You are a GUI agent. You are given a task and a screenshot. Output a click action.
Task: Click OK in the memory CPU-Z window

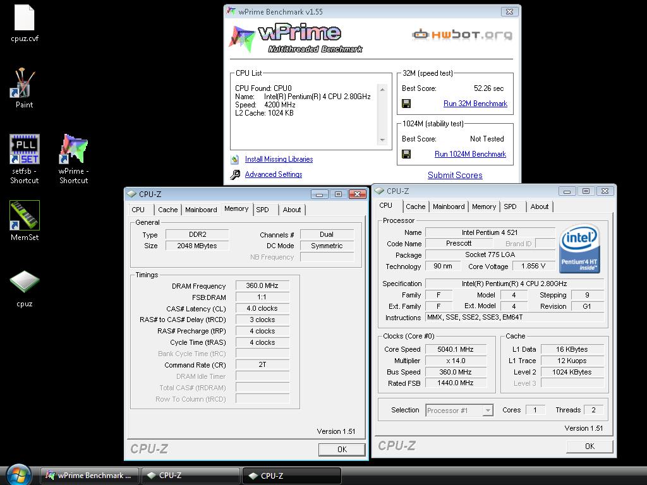tap(342, 450)
